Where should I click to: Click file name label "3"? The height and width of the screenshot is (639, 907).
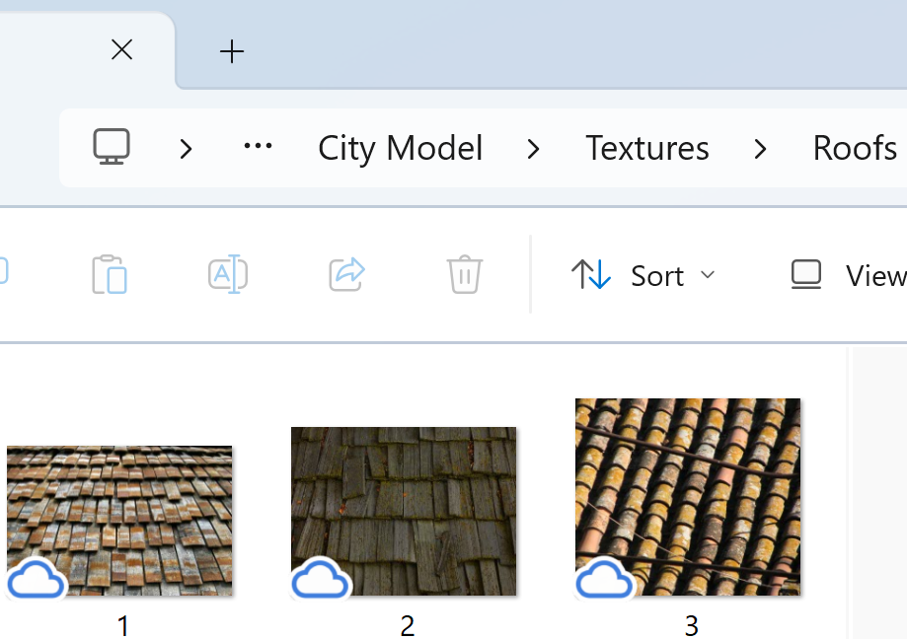click(691, 626)
